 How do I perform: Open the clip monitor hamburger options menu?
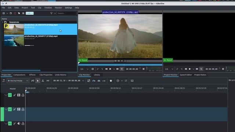click(x=144, y=69)
